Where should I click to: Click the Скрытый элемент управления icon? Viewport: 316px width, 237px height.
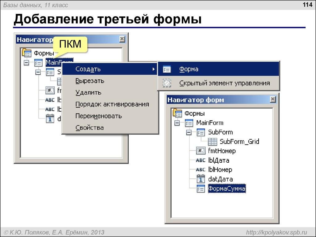point(167,83)
